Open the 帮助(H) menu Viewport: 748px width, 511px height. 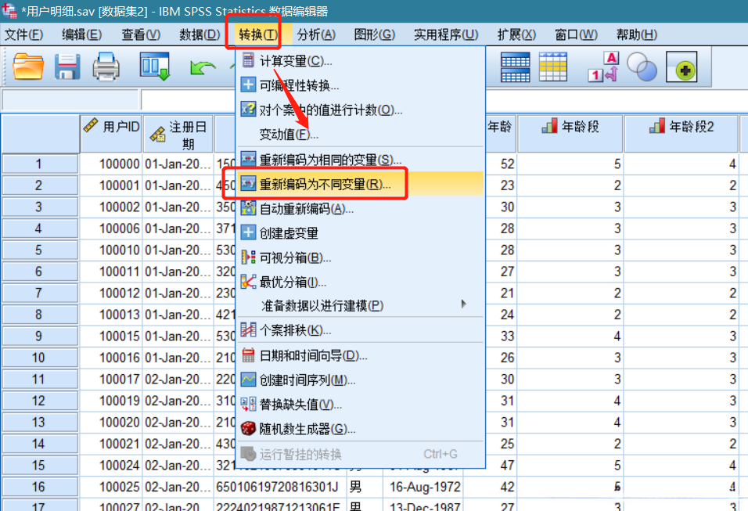click(x=636, y=35)
